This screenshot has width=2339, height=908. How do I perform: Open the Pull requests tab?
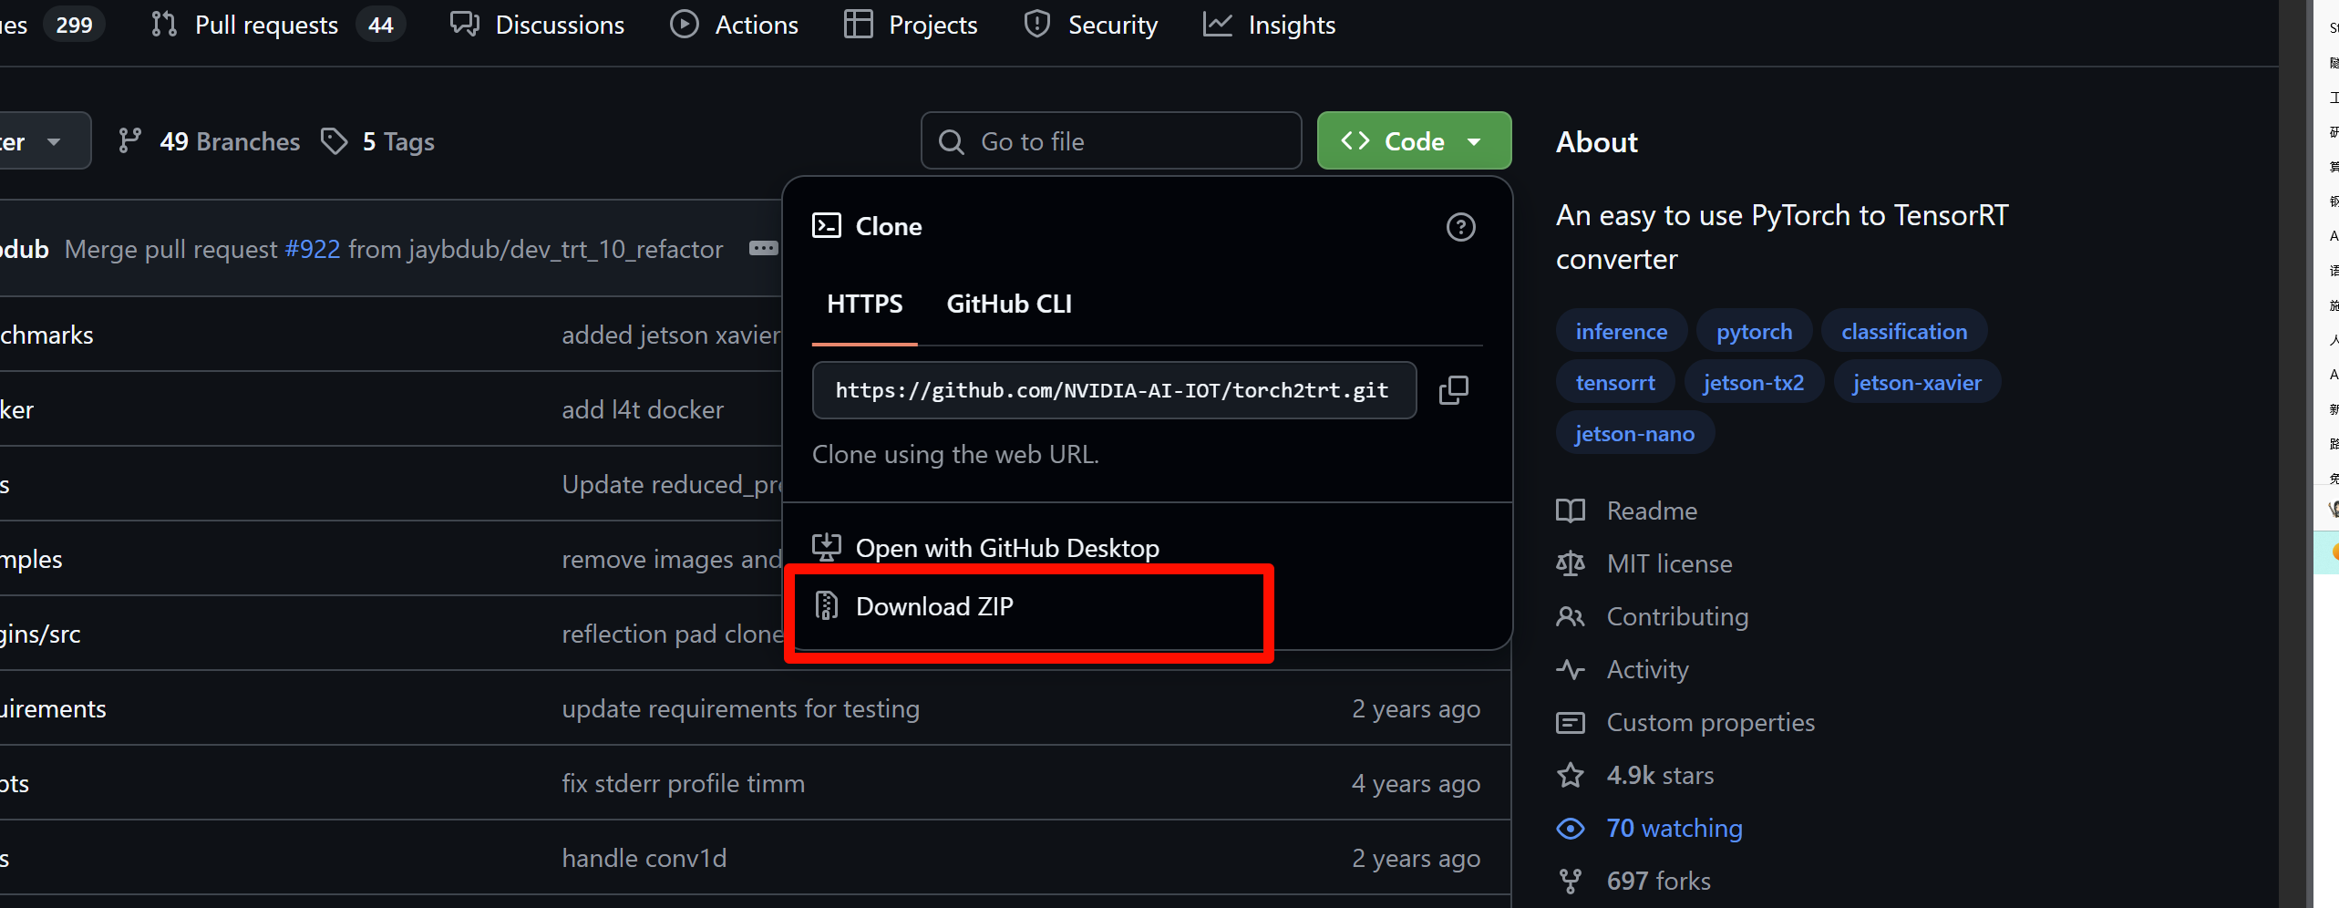tap(277, 25)
